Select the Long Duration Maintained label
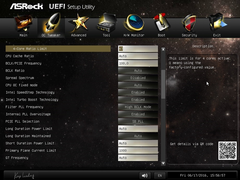 click(28, 136)
